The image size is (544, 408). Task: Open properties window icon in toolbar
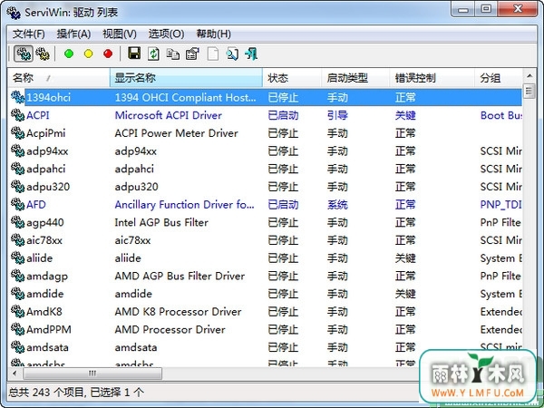192,53
